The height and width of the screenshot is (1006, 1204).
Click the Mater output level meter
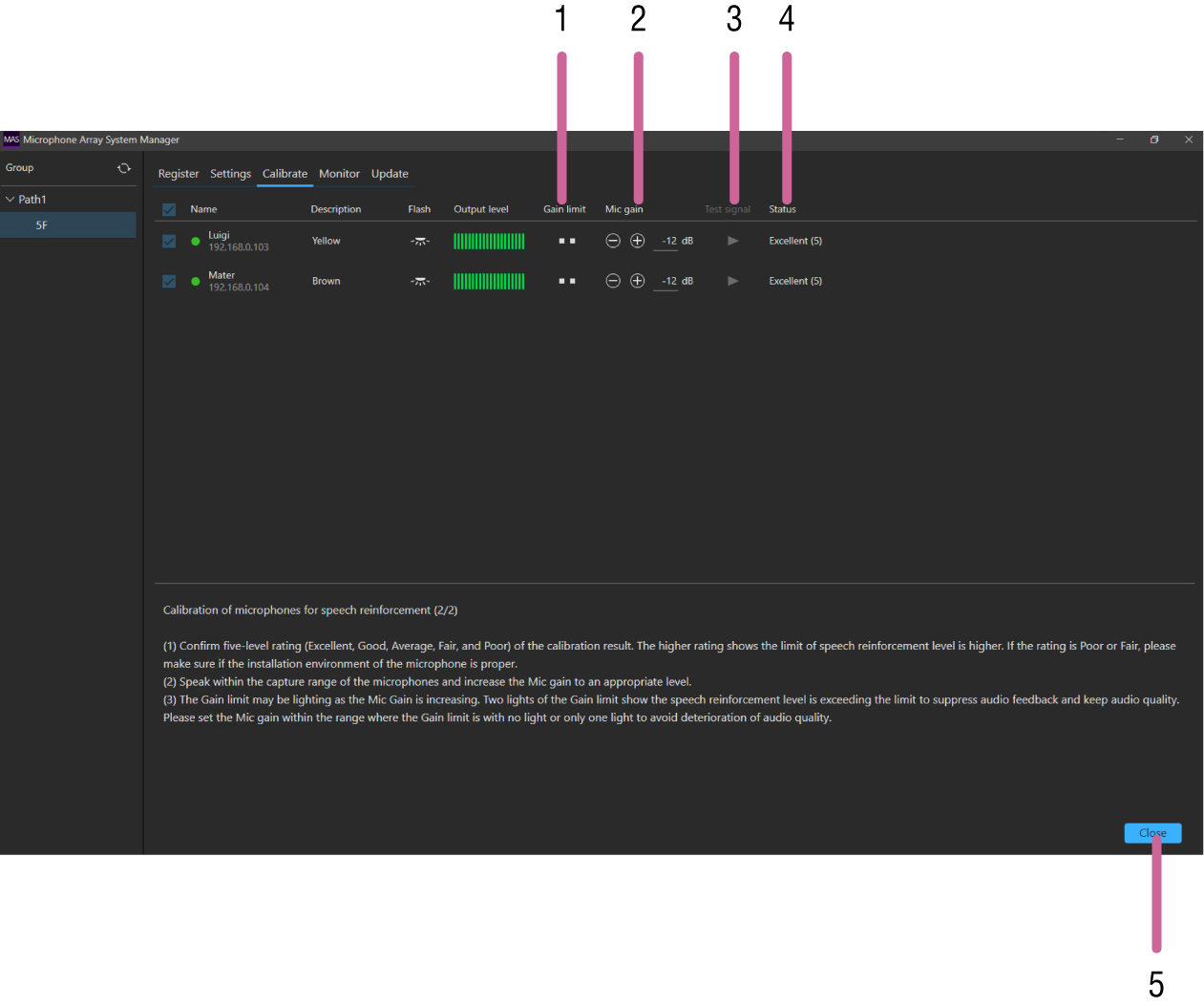tap(489, 281)
